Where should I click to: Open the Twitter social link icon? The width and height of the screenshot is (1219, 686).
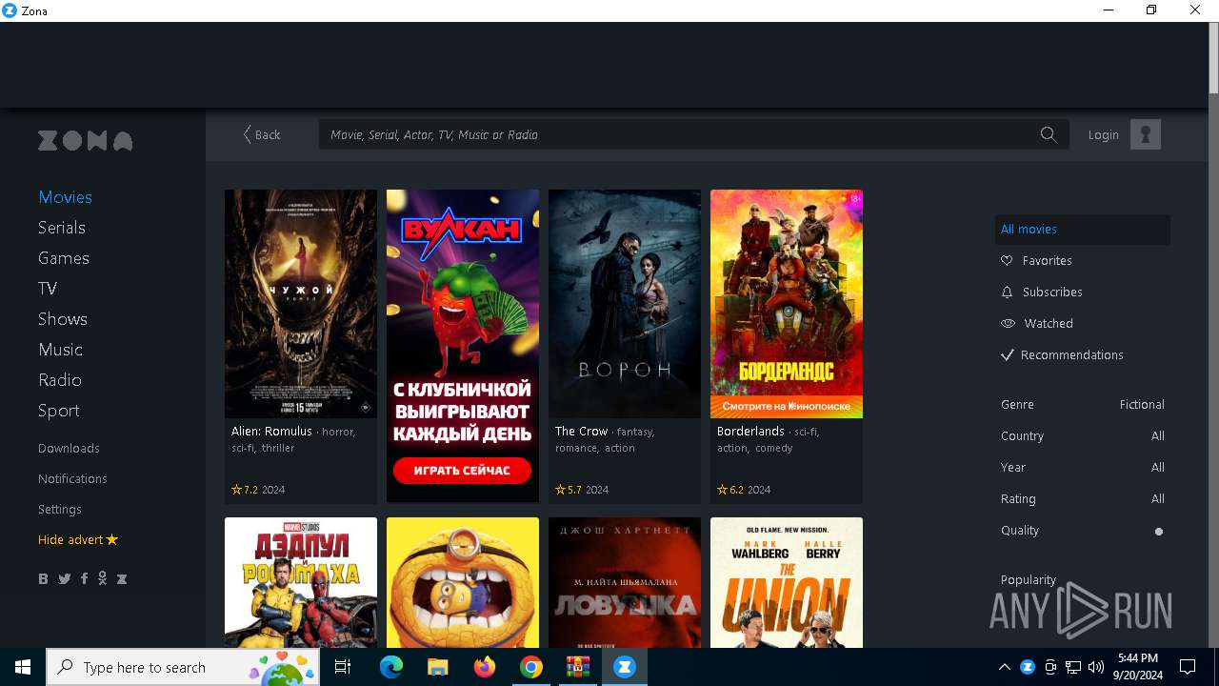64,578
